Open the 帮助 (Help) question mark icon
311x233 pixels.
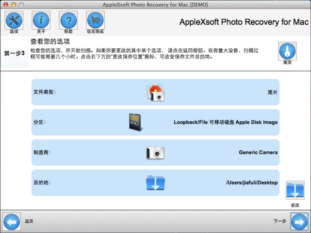point(68,20)
